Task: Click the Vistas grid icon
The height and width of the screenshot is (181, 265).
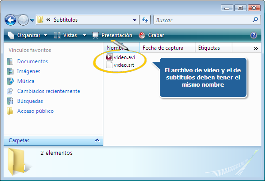Action: point(57,35)
